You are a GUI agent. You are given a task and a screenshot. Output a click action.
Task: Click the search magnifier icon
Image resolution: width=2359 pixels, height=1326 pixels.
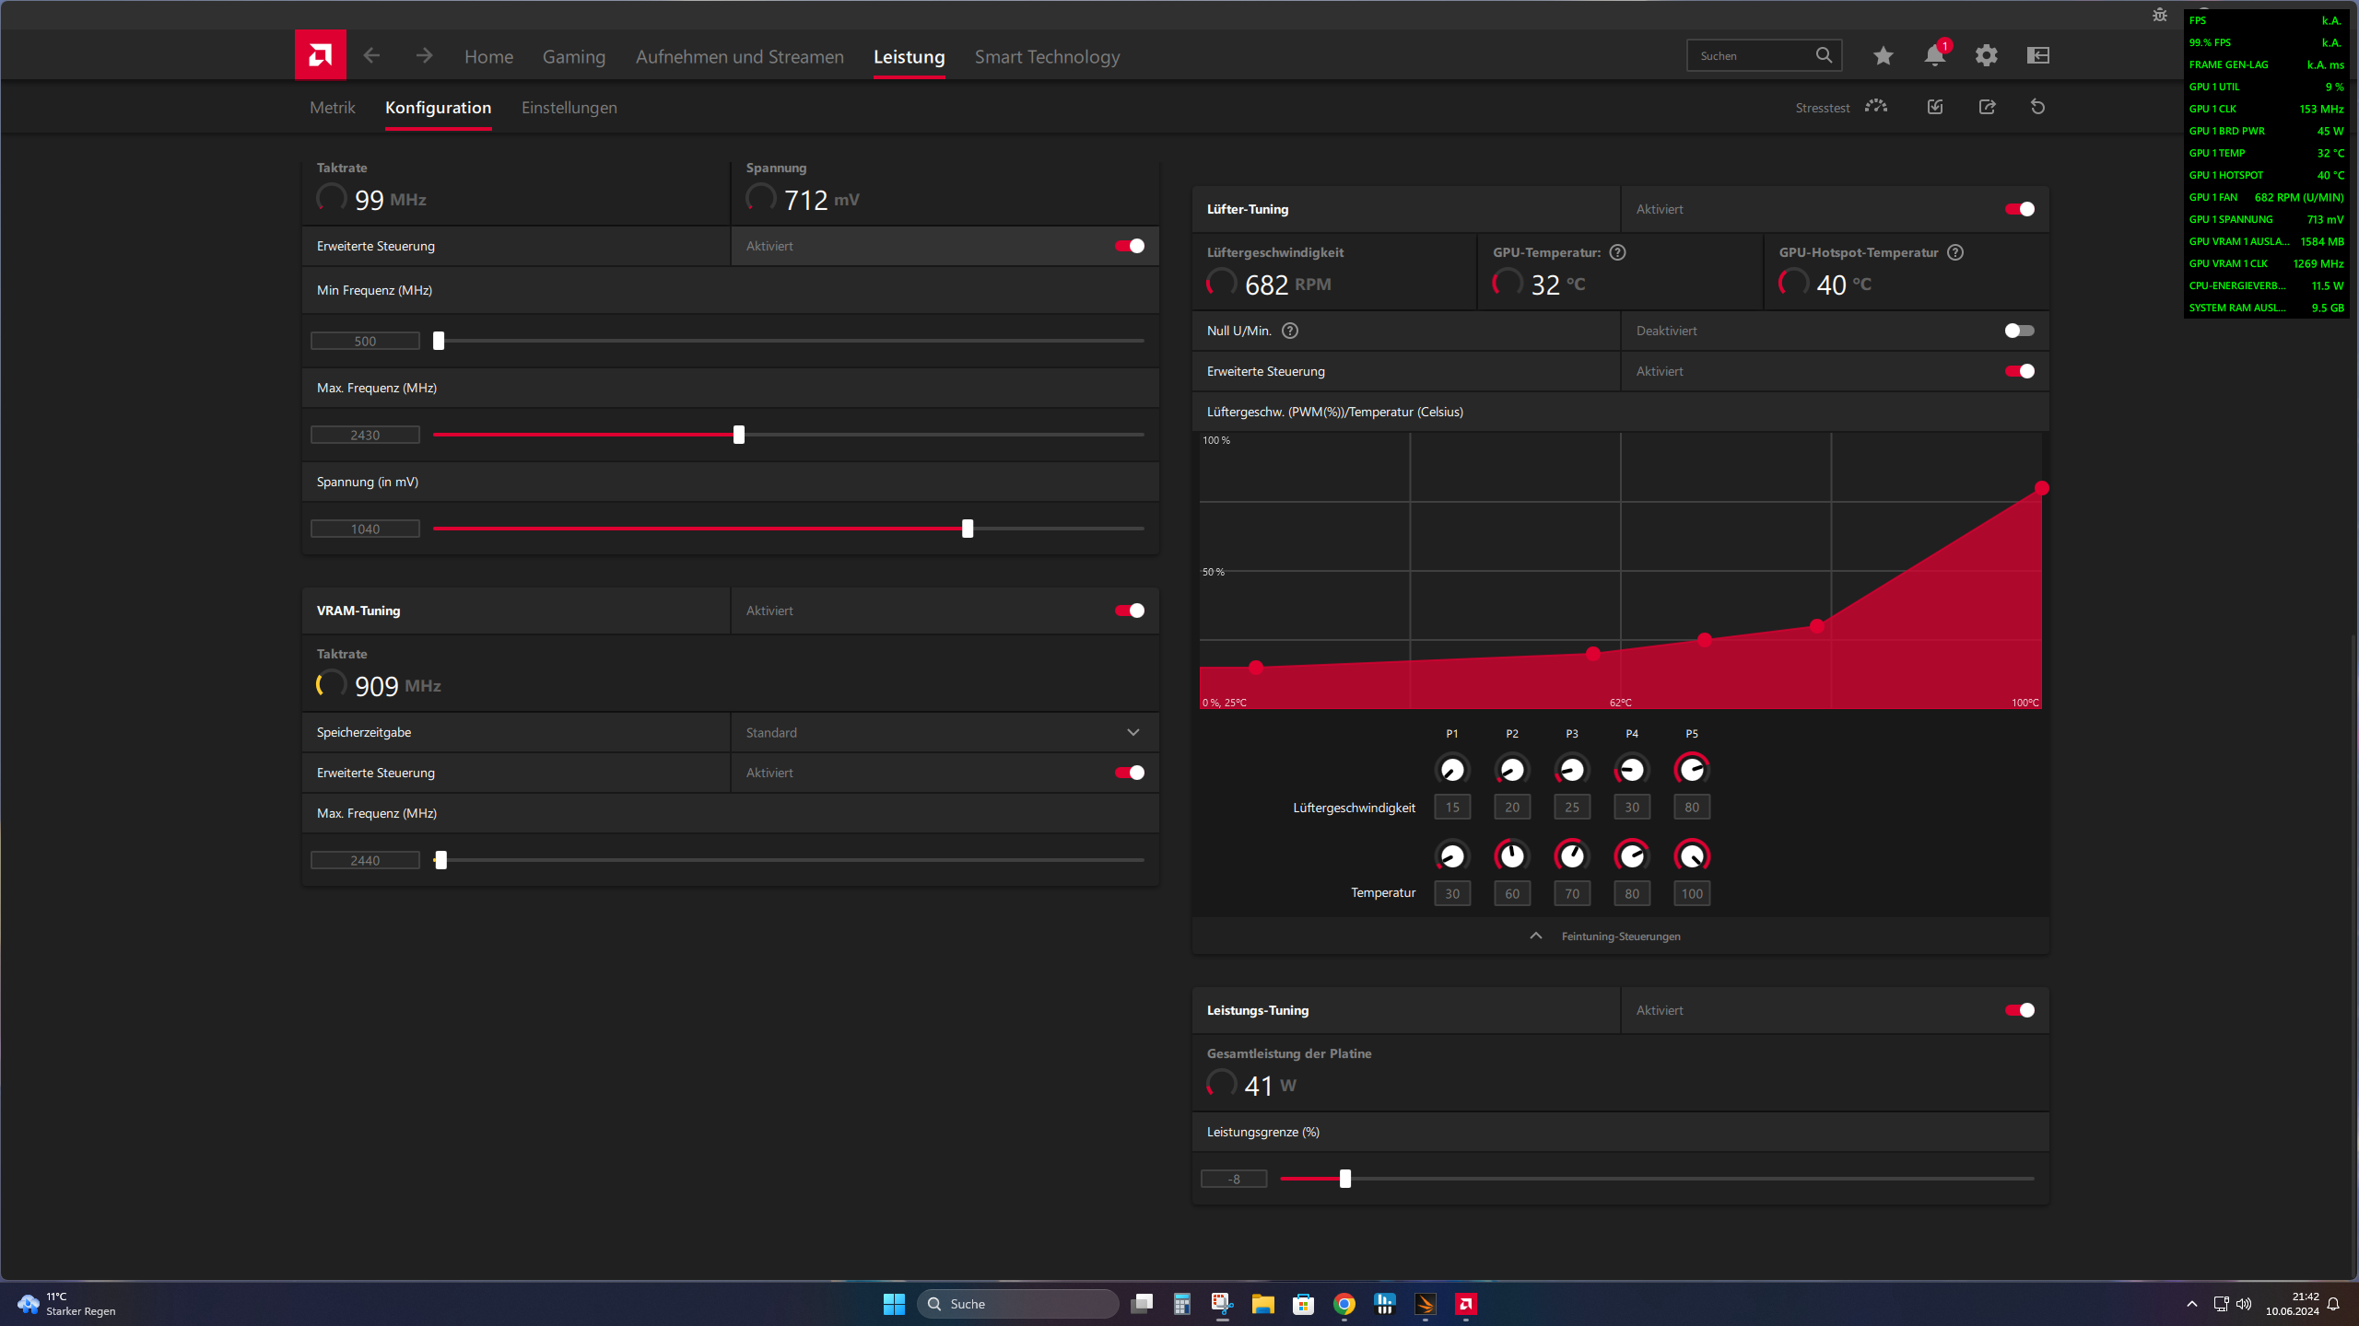click(1823, 55)
